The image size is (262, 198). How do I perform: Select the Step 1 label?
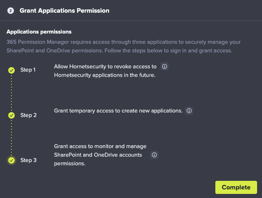(28, 70)
